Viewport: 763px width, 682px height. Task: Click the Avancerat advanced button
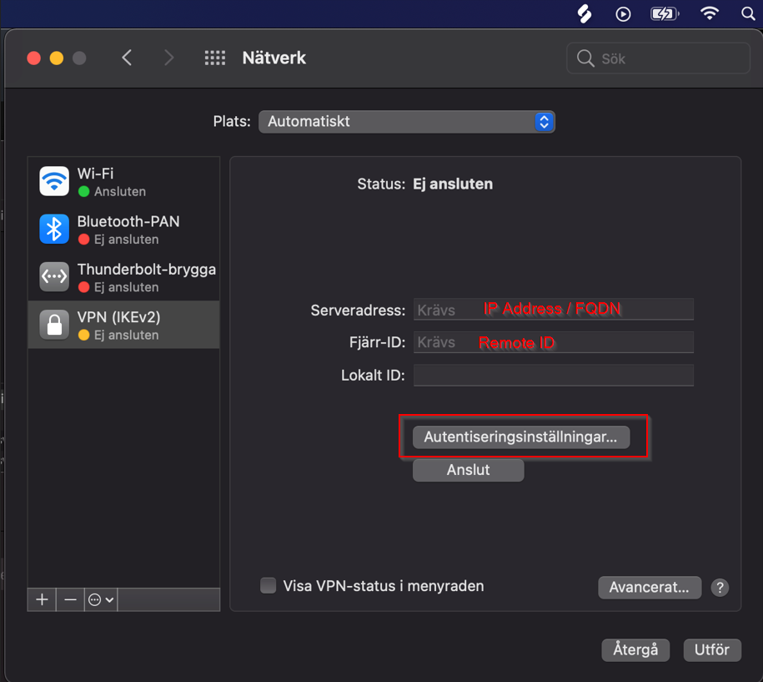[649, 588]
